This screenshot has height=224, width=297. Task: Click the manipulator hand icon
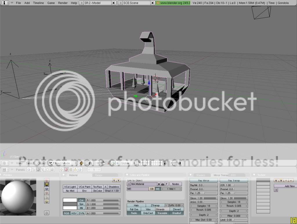click(103, 163)
